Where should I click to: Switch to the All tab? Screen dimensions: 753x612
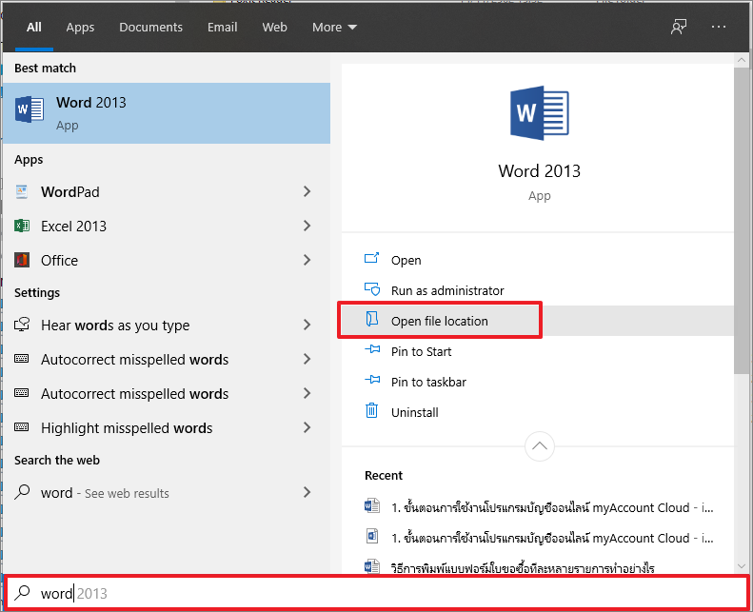(x=33, y=27)
